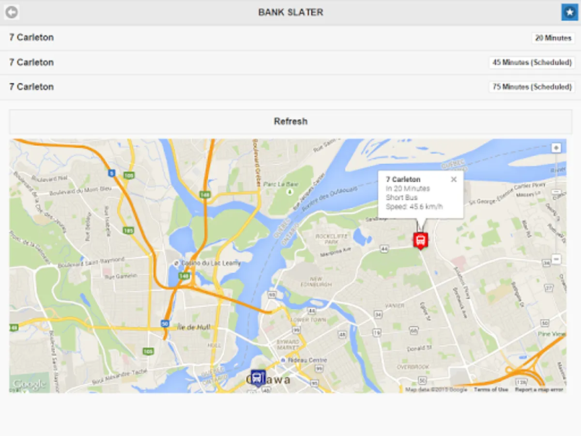Select the blue bus stop marker near Ottawa
This screenshot has height=436, width=581.
[x=258, y=377]
